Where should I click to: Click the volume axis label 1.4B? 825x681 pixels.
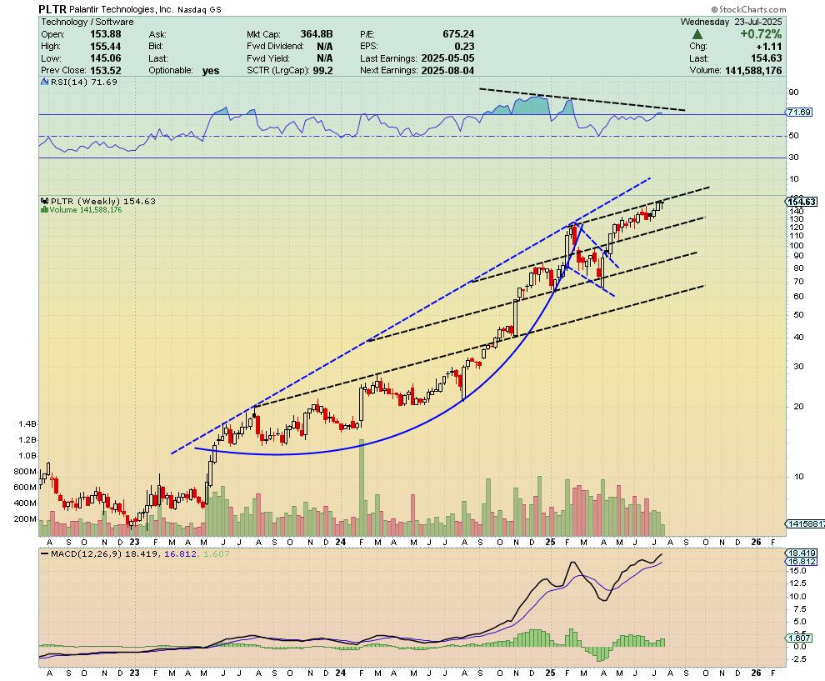pyautogui.click(x=27, y=424)
